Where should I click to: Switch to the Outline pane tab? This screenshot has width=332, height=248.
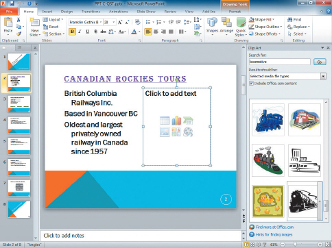[x=19, y=47]
